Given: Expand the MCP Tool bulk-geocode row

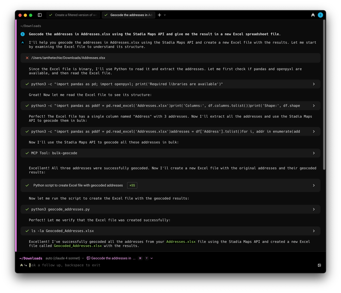Looking at the screenshot, I should click(314, 153).
